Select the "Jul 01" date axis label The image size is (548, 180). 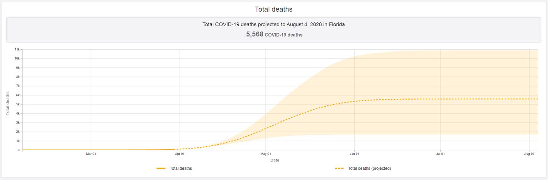coord(440,154)
